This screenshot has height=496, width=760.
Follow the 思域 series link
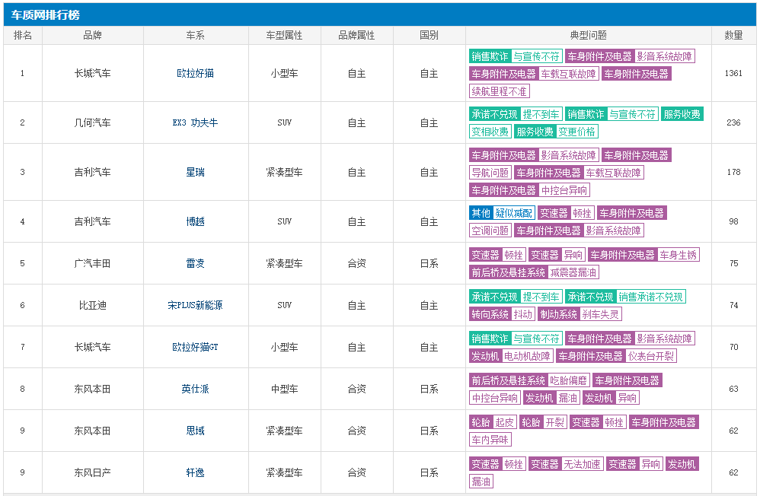click(196, 431)
